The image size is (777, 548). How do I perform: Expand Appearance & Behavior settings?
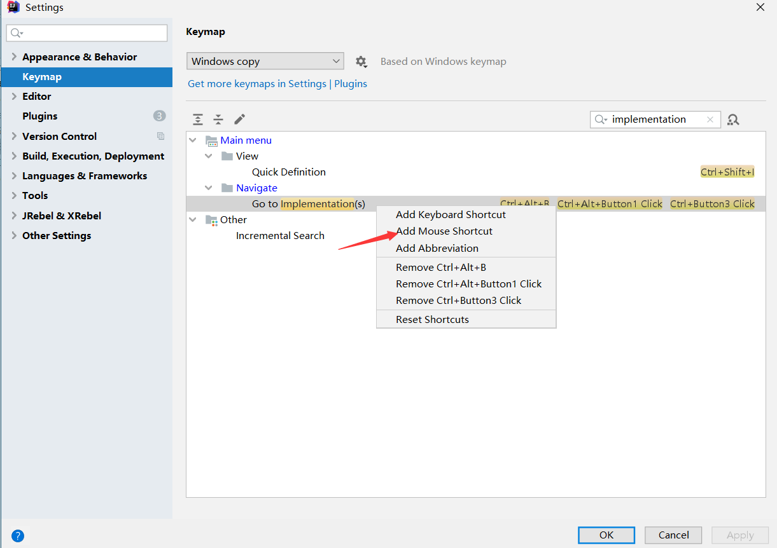[14, 57]
